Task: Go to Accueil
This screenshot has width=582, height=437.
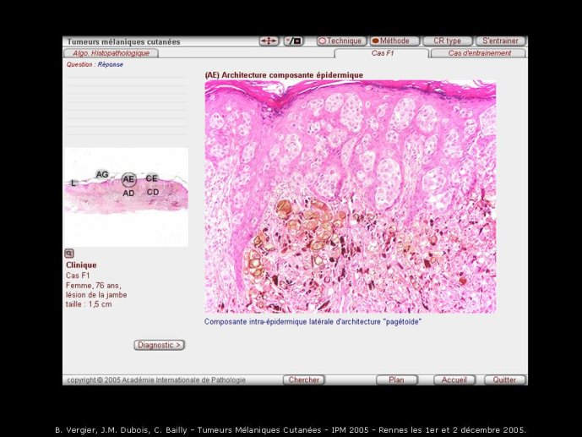Action: click(454, 380)
